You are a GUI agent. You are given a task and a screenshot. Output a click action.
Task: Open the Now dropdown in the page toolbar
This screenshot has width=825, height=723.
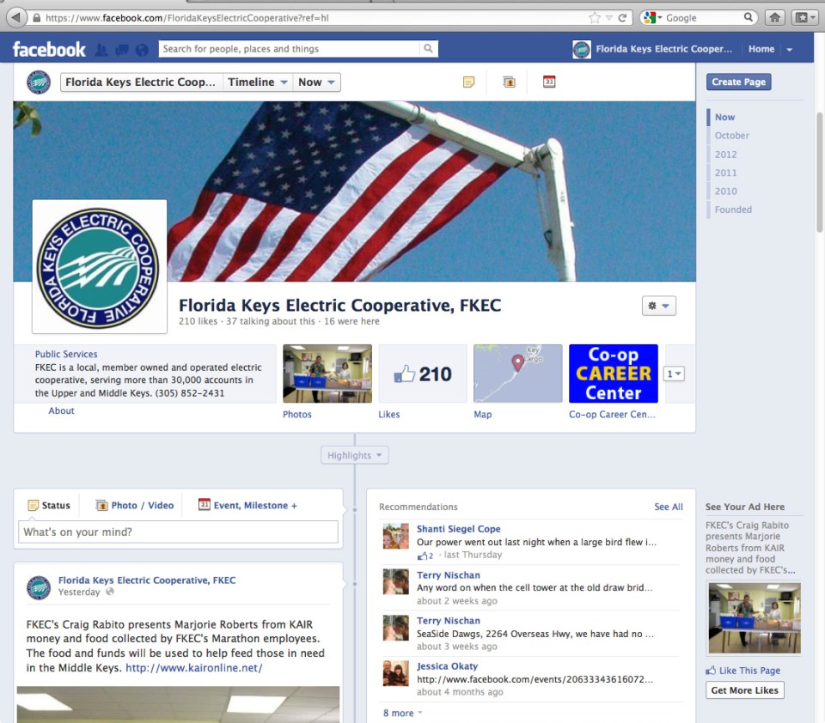click(x=316, y=82)
